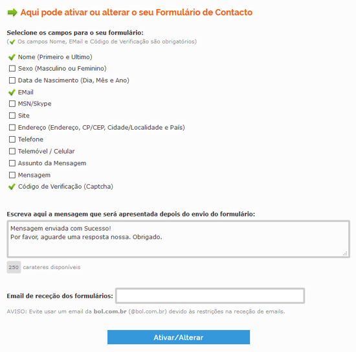The width and height of the screenshot is (356, 352).
Task: Check the Assunto da Mensagem option
Action: pyautogui.click(x=12, y=163)
